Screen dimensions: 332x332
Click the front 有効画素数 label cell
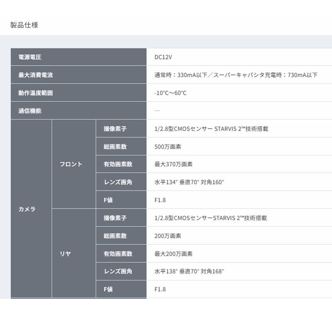tap(117, 164)
